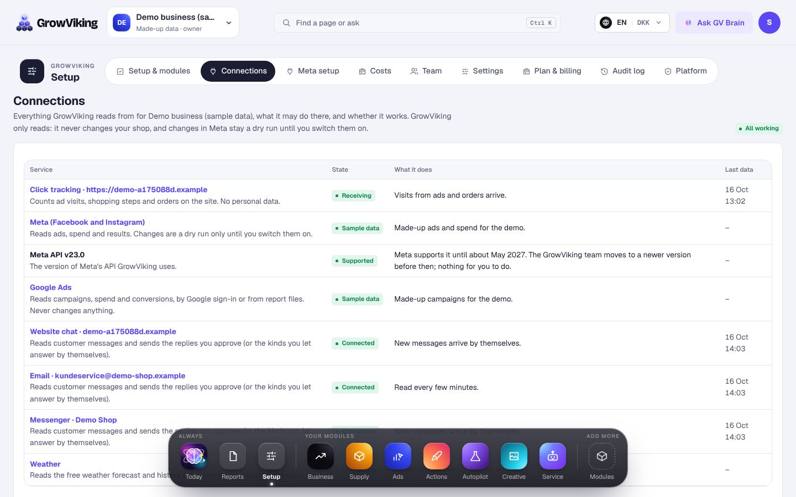Select the Setup icon in the dock

pyautogui.click(x=271, y=456)
